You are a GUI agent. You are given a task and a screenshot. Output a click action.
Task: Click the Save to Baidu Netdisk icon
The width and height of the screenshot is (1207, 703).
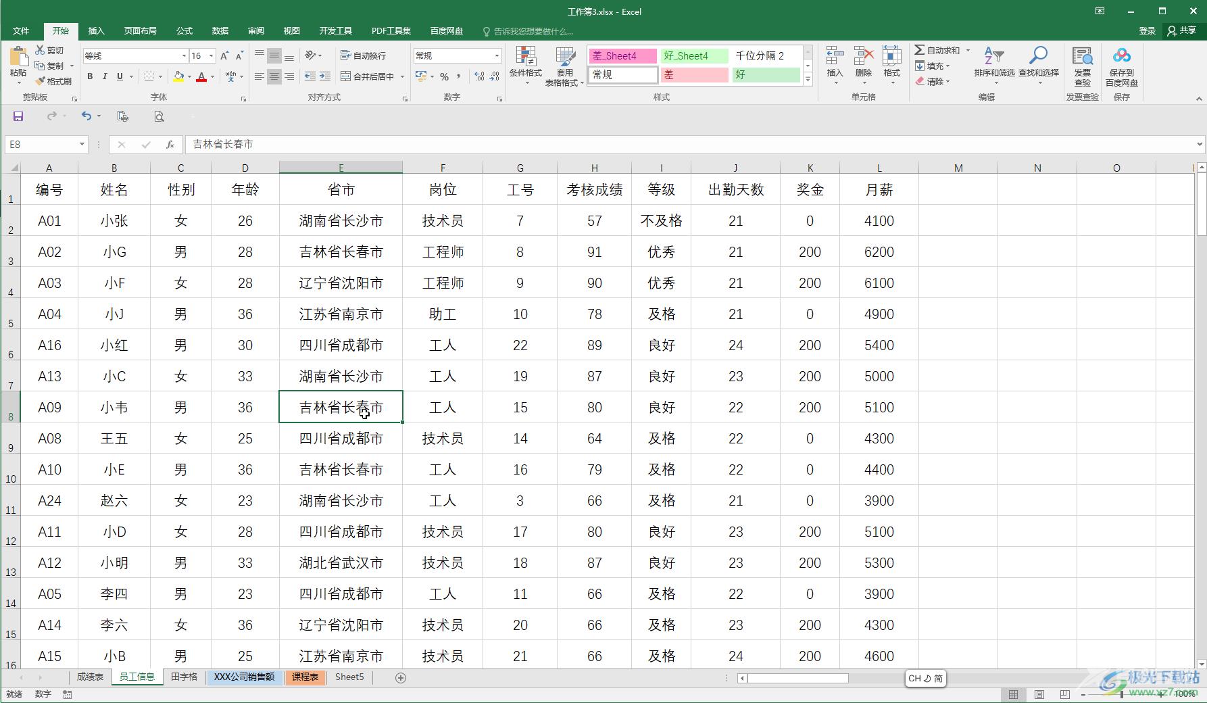pyautogui.click(x=1121, y=56)
